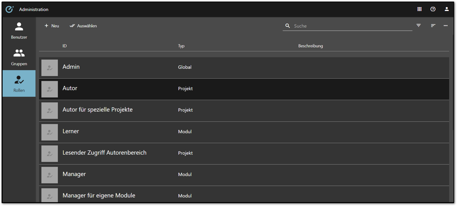Image resolution: width=457 pixels, height=206 pixels.
Task: Sort by the ID column header
Action: (64, 46)
